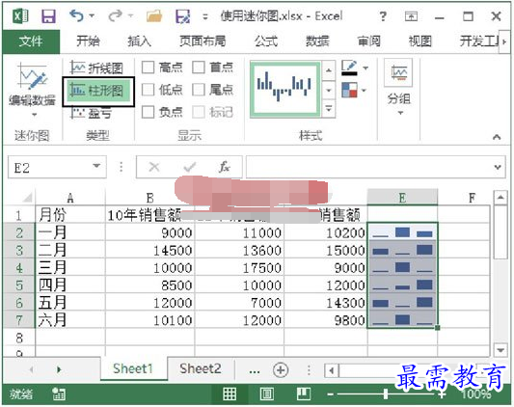Switch to Normal view in status bar
514x407 pixels.
230,393
